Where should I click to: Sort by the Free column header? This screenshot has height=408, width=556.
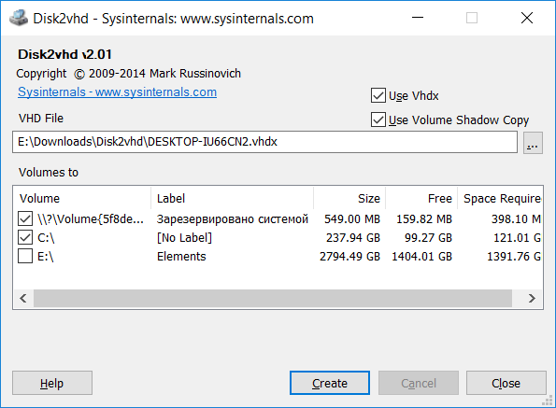coord(421,198)
